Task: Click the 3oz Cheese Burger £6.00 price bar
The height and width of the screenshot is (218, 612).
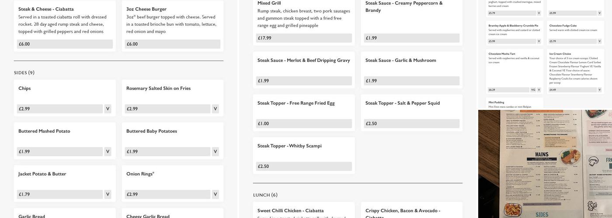Action: (173, 44)
